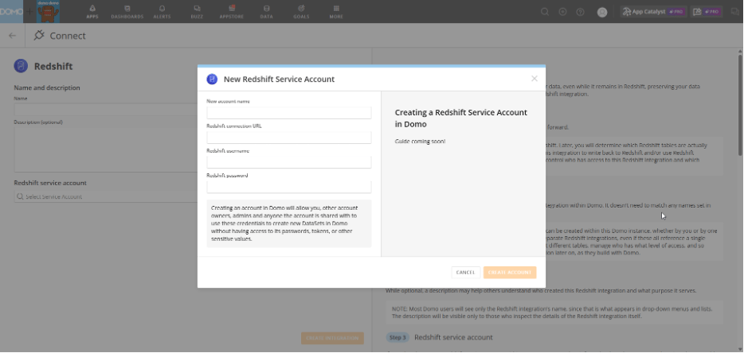
Task: Click the 'Redshift service account' step heading
Action: coord(453,337)
